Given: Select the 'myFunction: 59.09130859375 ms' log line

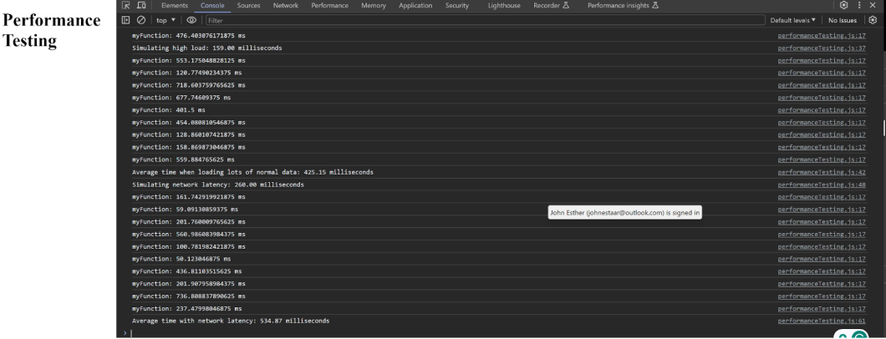Looking at the screenshot, I should point(185,210).
